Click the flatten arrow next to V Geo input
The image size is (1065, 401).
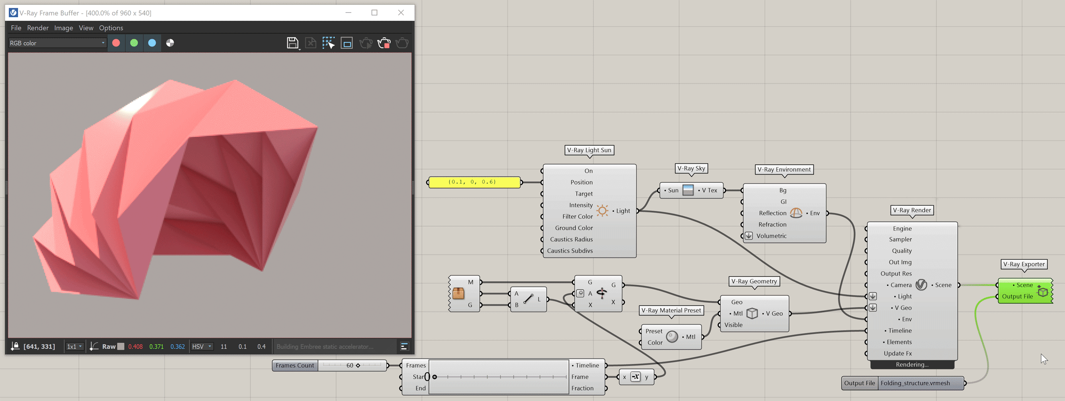pyautogui.click(x=873, y=308)
